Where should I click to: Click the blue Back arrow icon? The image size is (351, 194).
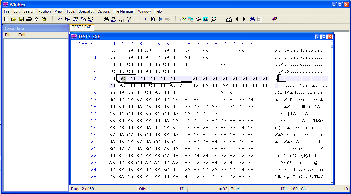160,19
